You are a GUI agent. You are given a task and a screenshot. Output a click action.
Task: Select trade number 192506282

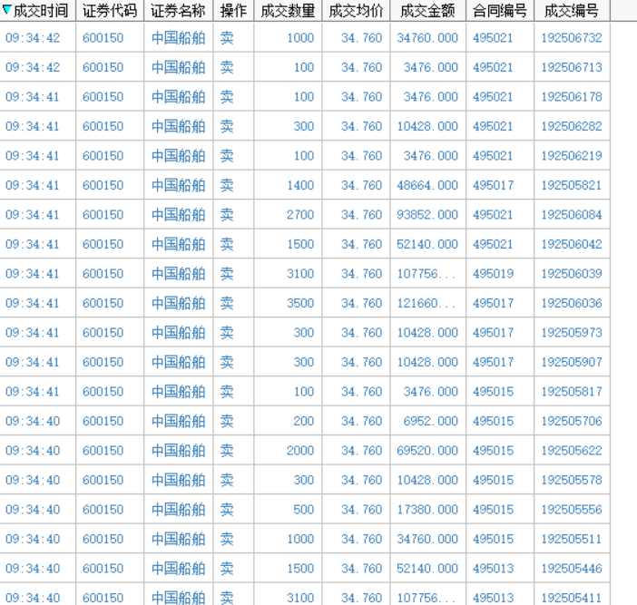[x=572, y=126]
